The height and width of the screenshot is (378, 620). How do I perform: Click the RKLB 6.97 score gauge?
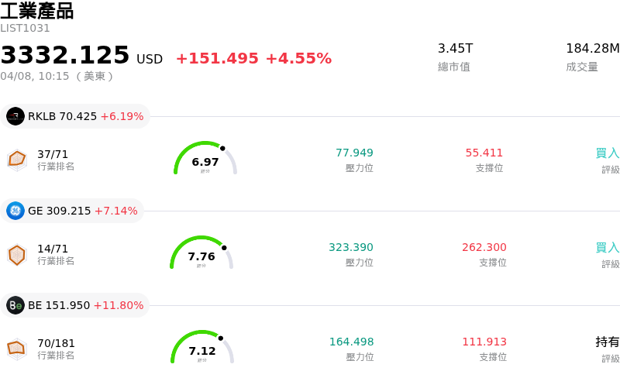pyautogui.click(x=205, y=159)
